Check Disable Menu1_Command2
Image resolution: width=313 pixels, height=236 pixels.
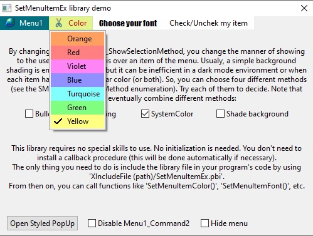[92, 223]
